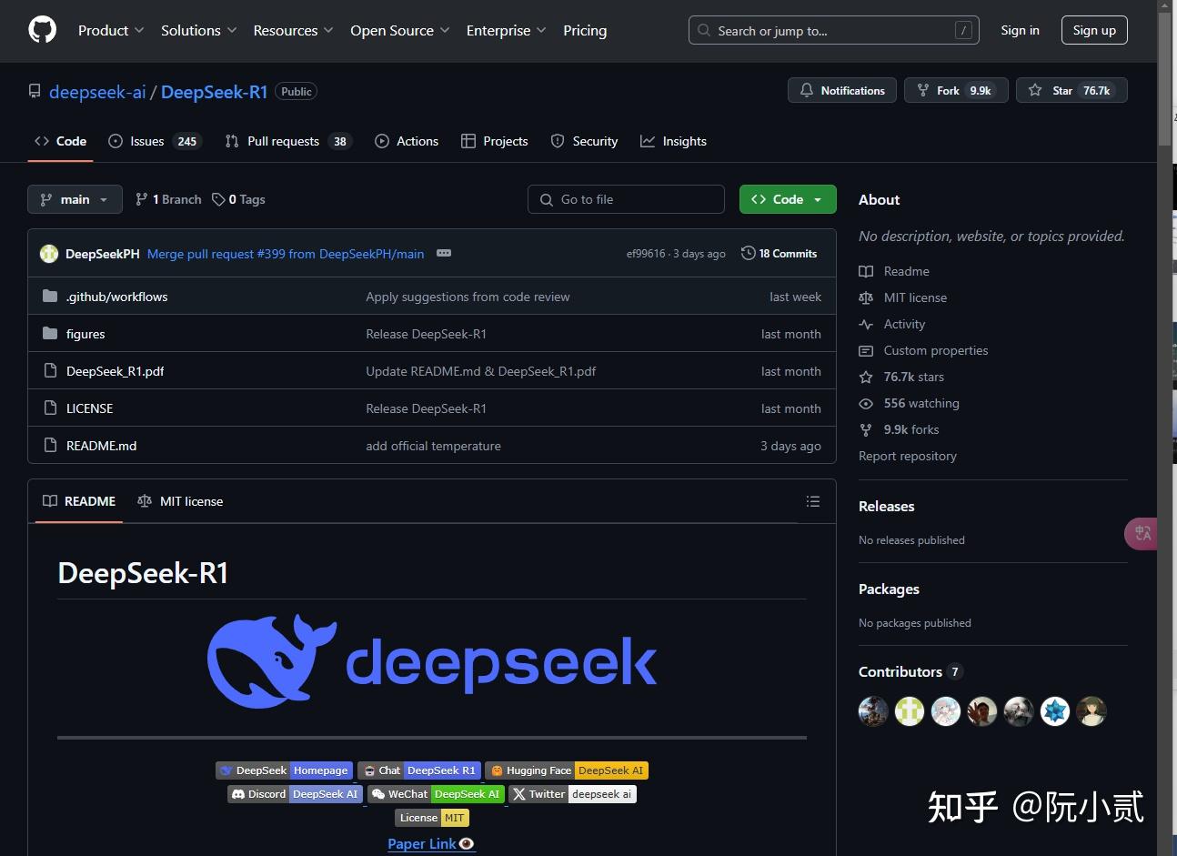The height and width of the screenshot is (856, 1177).
Task: Open repository Activity via the pulse icon
Action: (865, 324)
